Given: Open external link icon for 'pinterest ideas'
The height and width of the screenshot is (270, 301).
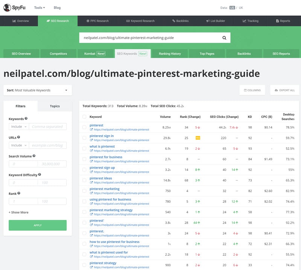Looking at the screenshot, I should [x=91, y=183].
